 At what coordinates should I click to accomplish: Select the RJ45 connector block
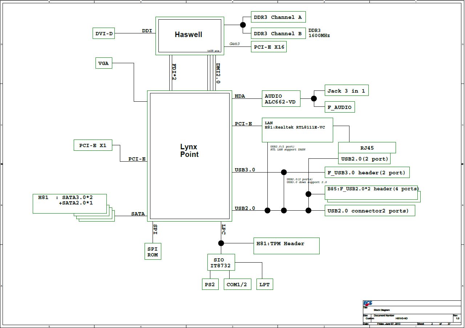367,148
